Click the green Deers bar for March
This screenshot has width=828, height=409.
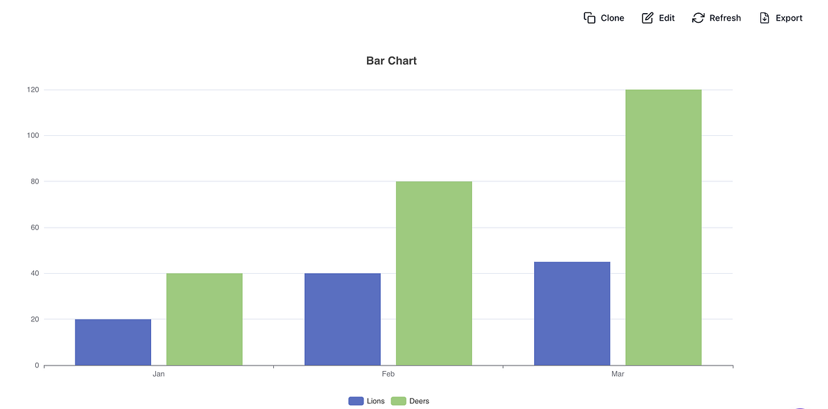click(x=662, y=226)
